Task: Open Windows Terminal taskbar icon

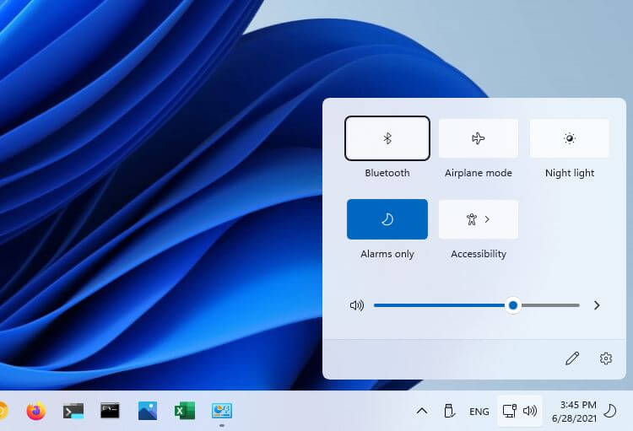Action: (73, 412)
